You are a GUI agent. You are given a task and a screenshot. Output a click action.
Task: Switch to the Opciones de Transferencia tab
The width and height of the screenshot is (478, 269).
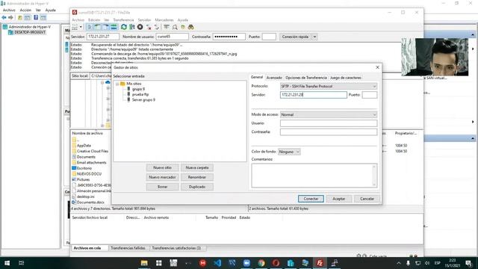305,78
